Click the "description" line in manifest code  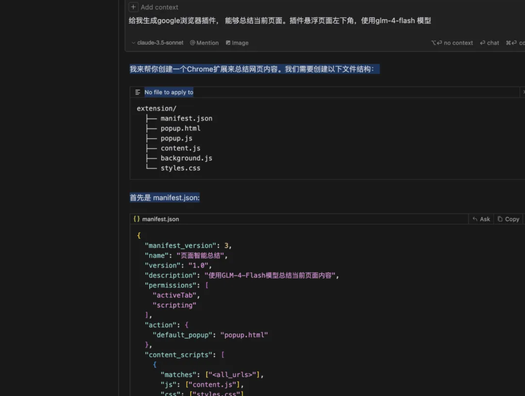pos(242,276)
